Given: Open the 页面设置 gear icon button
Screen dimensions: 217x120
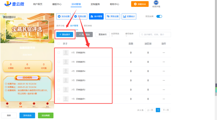Looking at the screenshot, I should pos(80,16).
